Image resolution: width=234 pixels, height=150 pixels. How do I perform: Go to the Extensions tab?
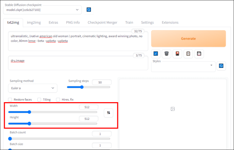tap(170, 22)
